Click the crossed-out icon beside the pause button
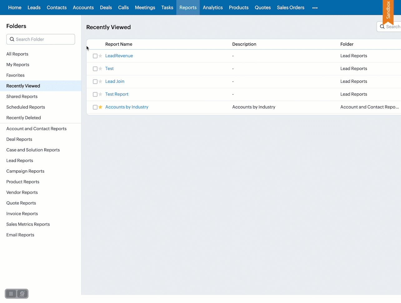The image size is (401, 303). (22, 294)
